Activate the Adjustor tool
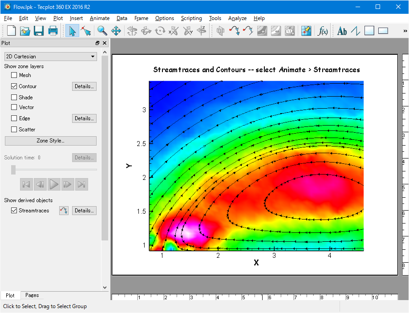Viewport: 409px width, 313px height. click(x=86, y=31)
